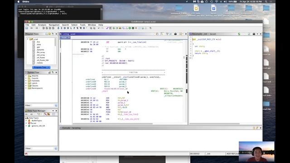Image resolution: width=290 pixels, height=163 pixels.
Task: Open the Select menu
Action: pos(74,25)
